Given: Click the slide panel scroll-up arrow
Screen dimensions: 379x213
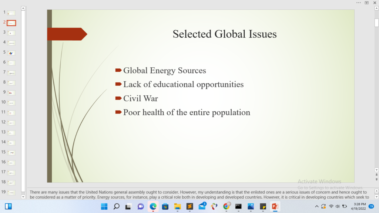Looking at the screenshot, I should click(x=23, y=8).
